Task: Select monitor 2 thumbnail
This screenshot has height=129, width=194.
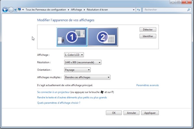Action: coord(103,37)
